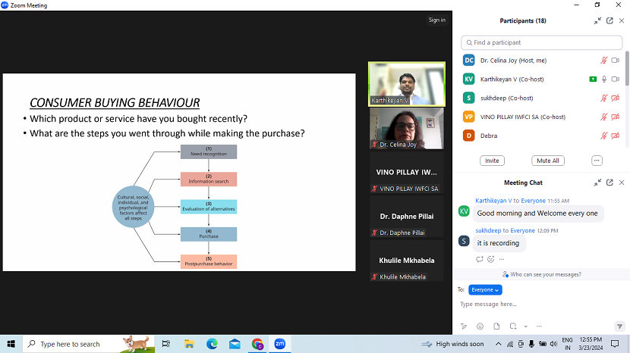Open more options next to Mute All

pos(597,161)
